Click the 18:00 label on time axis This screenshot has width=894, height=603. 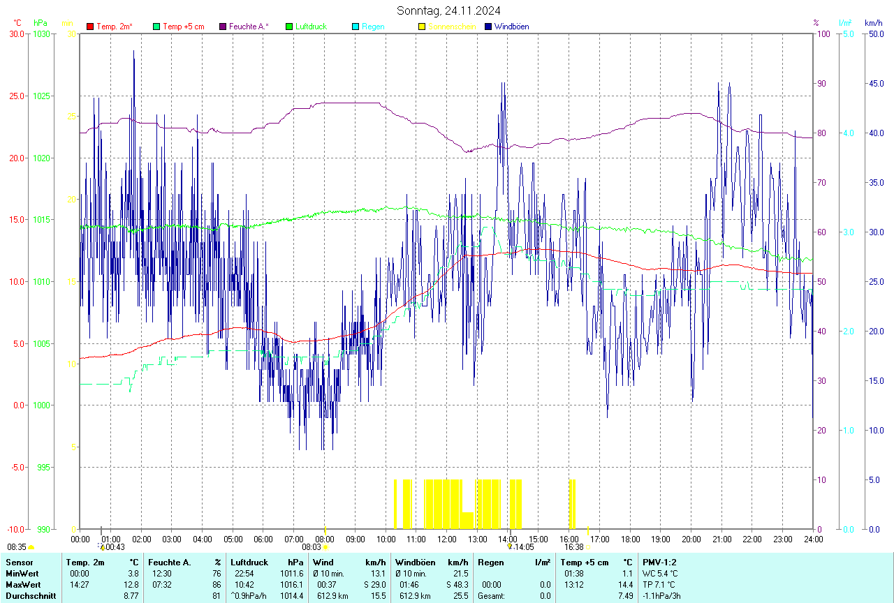pyautogui.click(x=630, y=539)
